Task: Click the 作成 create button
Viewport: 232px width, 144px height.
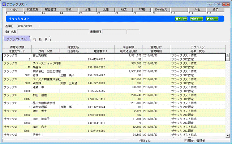Action: coord(69,9)
